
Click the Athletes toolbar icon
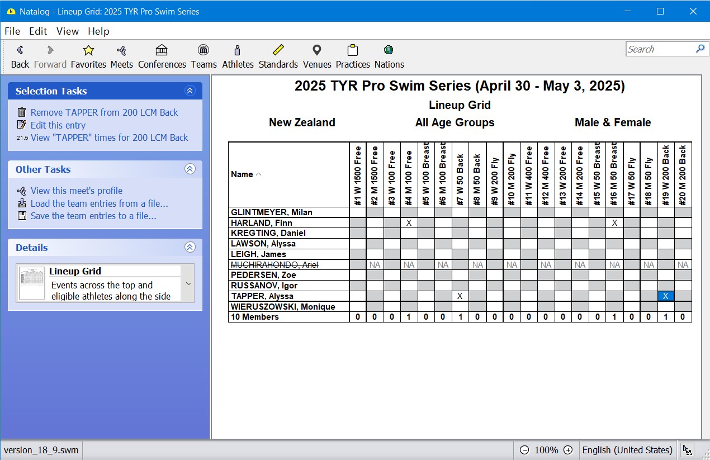238,51
